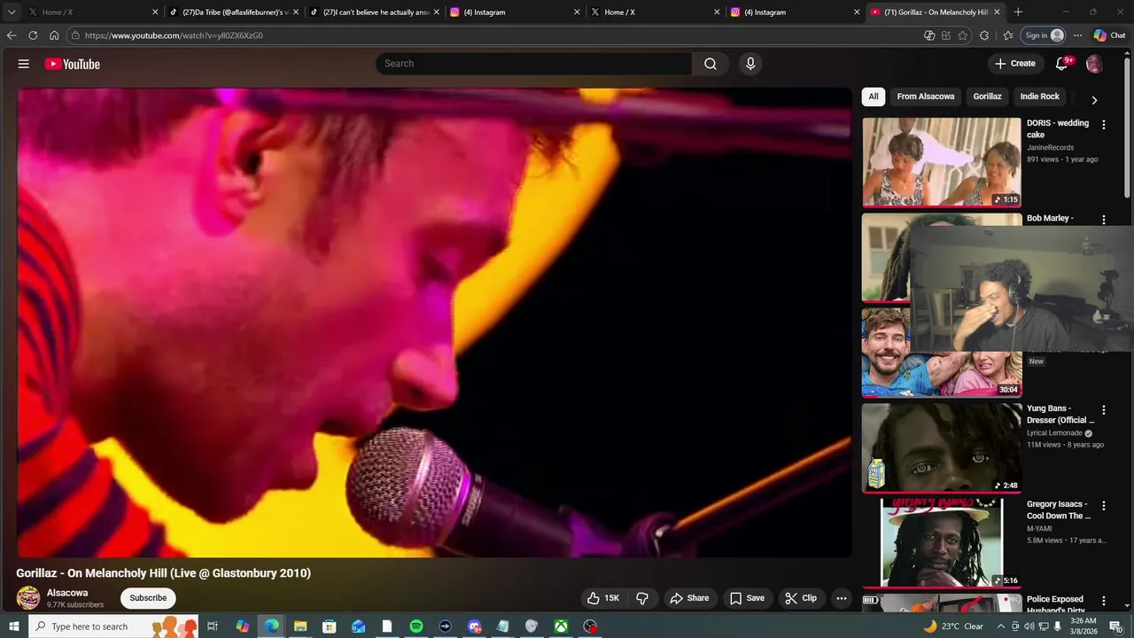Open Gregory Isaacs Cool Down thumbnail
Image resolution: width=1134 pixels, height=638 pixels.
(x=942, y=543)
